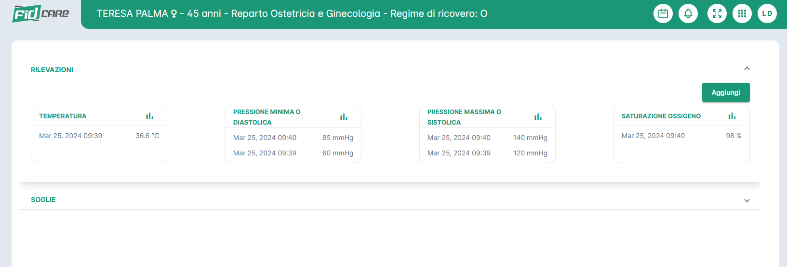Image resolution: width=787 pixels, height=267 pixels.
Task: Open the apps grid menu
Action: pos(742,13)
